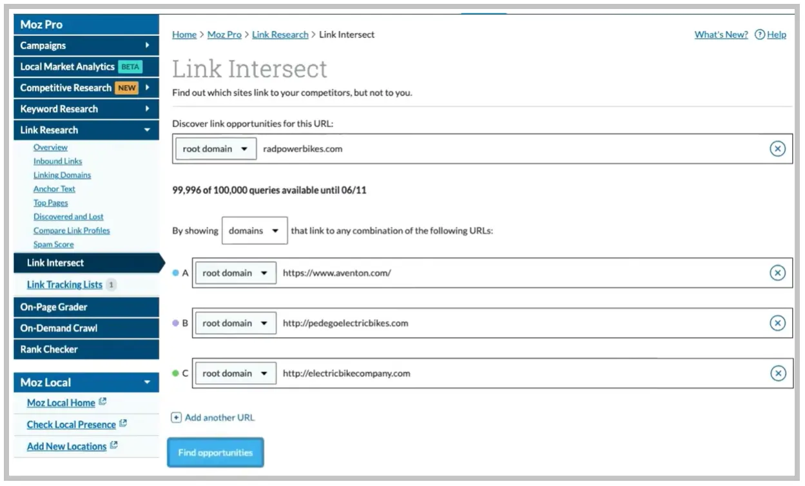Open the Inbound Links sidebar link
The height and width of the screenshot is (486, 805).
(58, 161)
